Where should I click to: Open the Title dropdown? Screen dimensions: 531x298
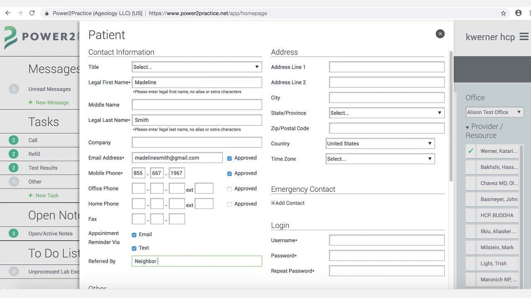197,67
